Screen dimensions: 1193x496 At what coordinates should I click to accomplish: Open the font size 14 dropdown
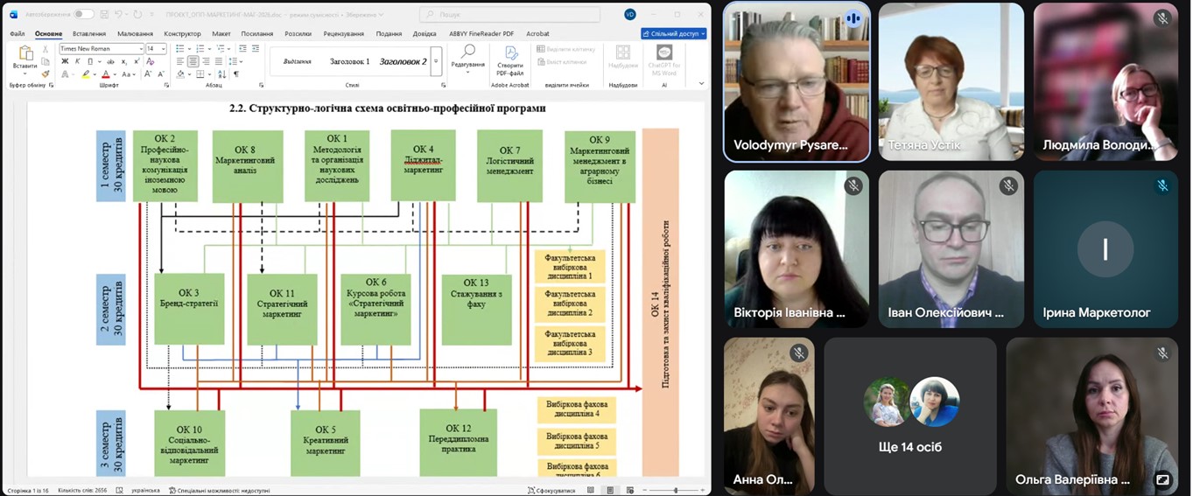[x=163, y=49]
